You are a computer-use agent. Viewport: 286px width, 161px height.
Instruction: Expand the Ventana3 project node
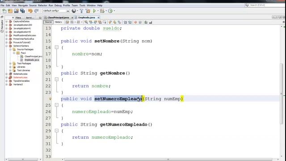point(7,85)
